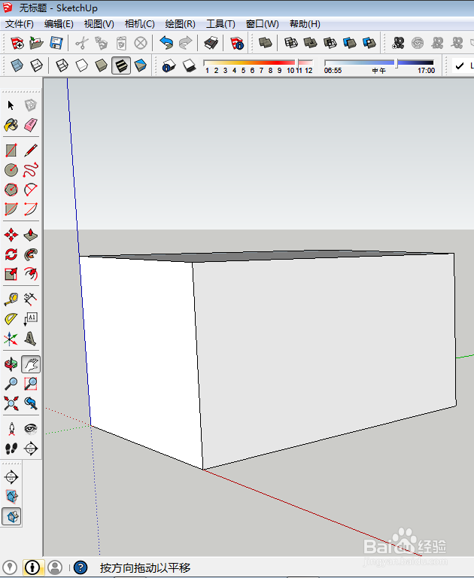Screen dimensions: 474x578
Task: Select the Offset tool
Action: (x=31, y=273)
